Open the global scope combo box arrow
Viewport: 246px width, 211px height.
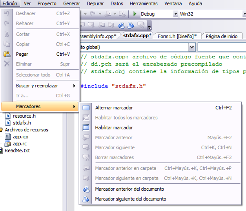tap(192, 47)
